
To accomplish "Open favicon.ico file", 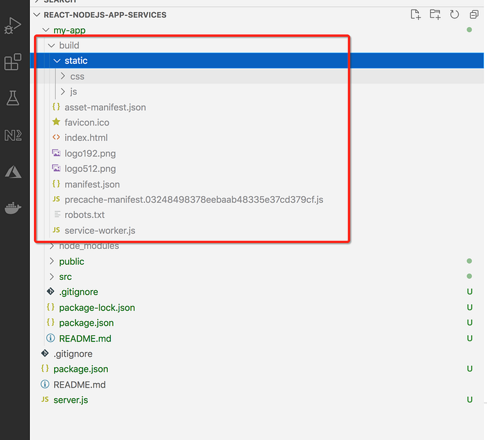I will 86,122.
